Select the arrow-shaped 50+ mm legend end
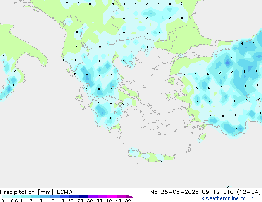The image size is (262, 202). click(131, 197)
